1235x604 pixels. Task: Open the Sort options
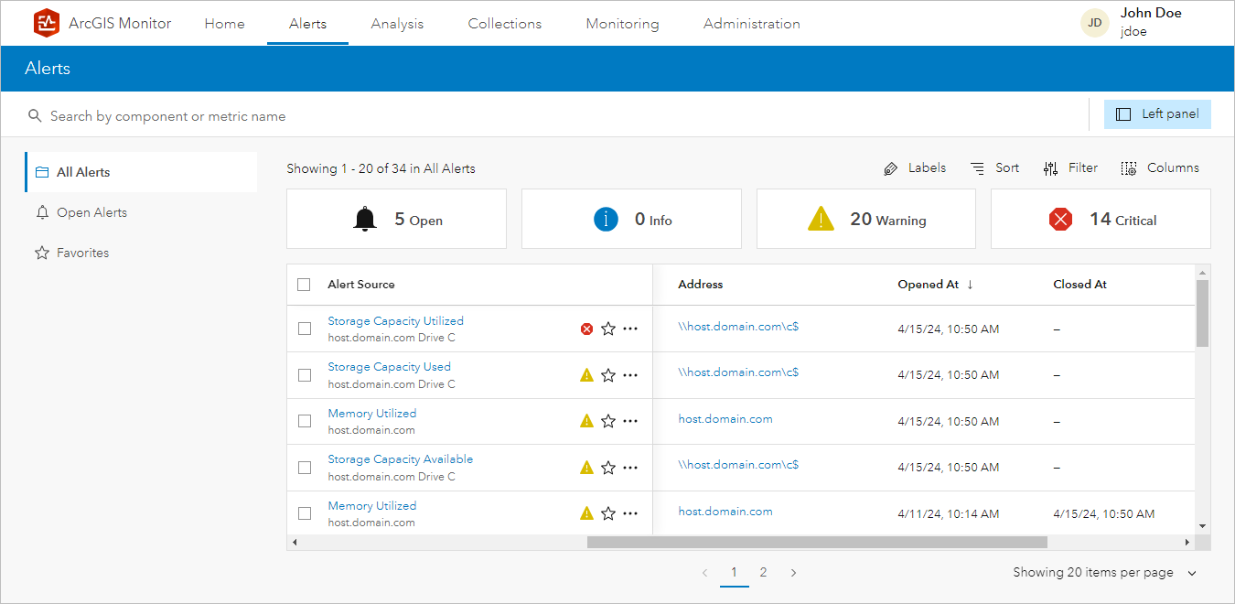[x=994, y=167]
